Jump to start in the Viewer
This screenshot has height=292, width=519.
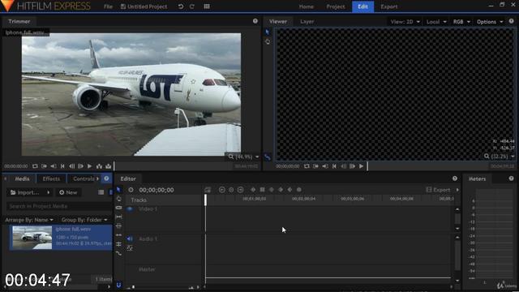[334, 166]
